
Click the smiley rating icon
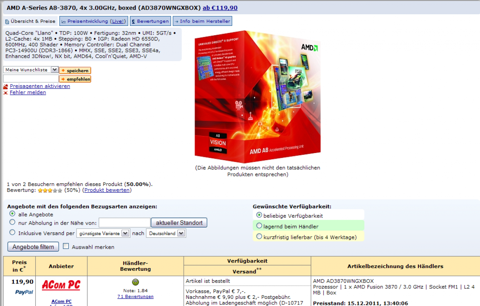pyautogui.click(x=135, y=282)
